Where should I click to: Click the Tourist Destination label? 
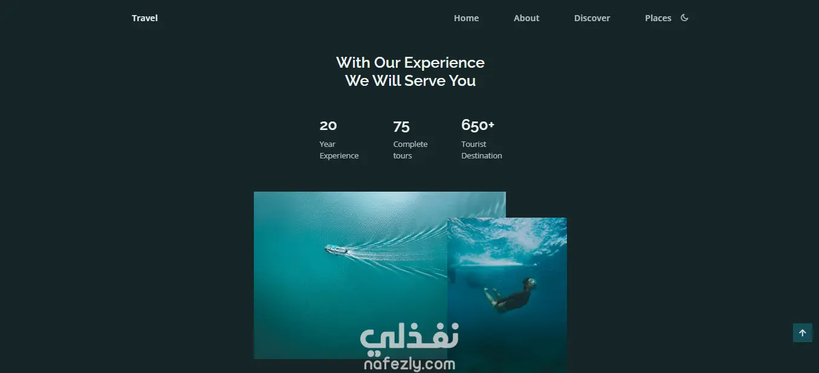pos(482,150)
